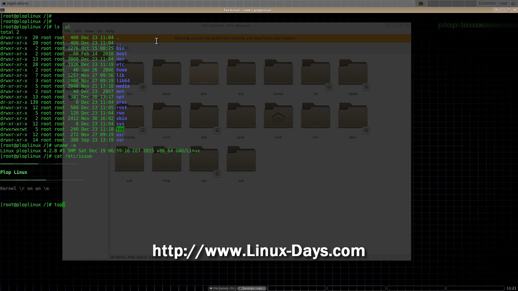Open the tmp folder in File Manager
The height and width of the screenshot is (291, 518).
click(167, 159)
